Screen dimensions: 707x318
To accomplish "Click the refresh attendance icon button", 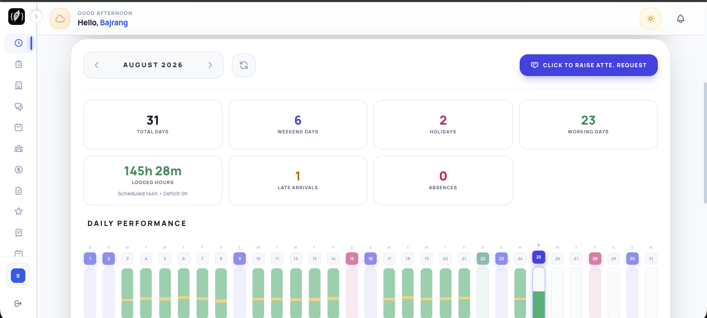I will pyautogui.click(x=244, y=65).
